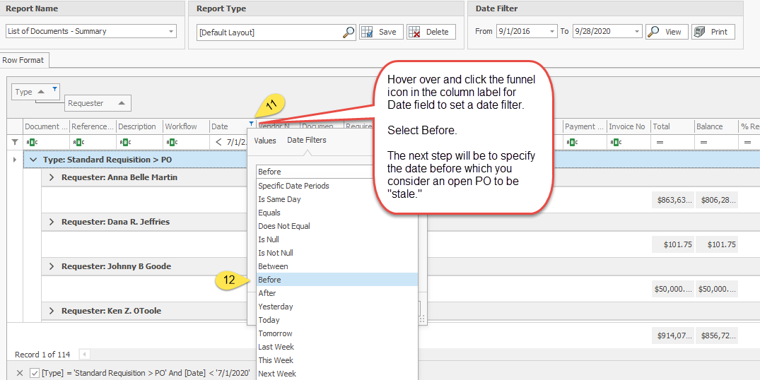Open the Report Name dropdown
The image size is (760, 380).
(x=171, y=32)
